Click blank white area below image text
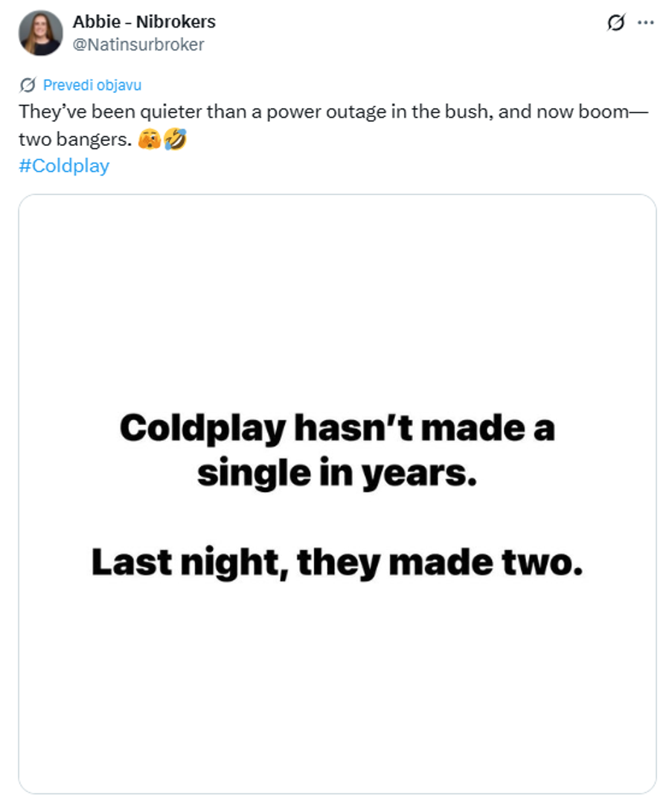669x804 pixels. point(336,685)
